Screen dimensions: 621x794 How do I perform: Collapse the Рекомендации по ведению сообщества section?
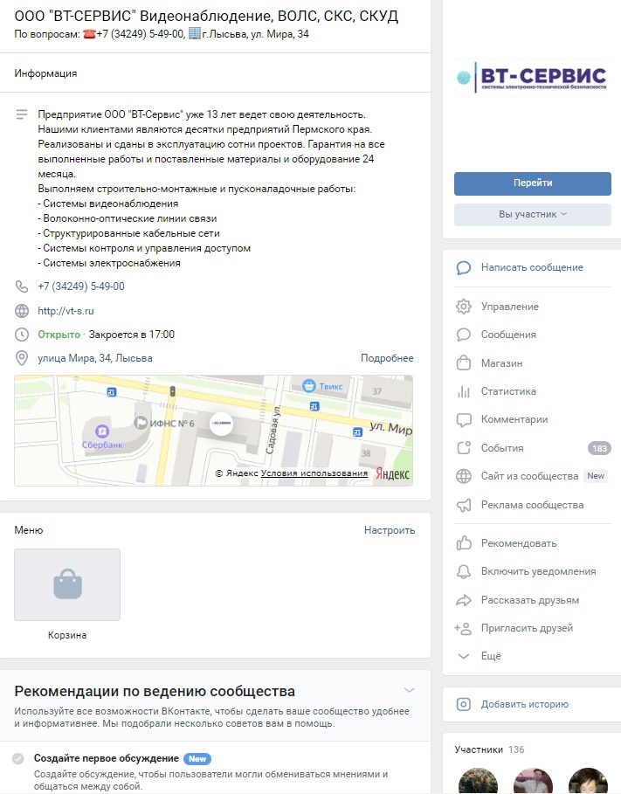(x=410, y=691)
